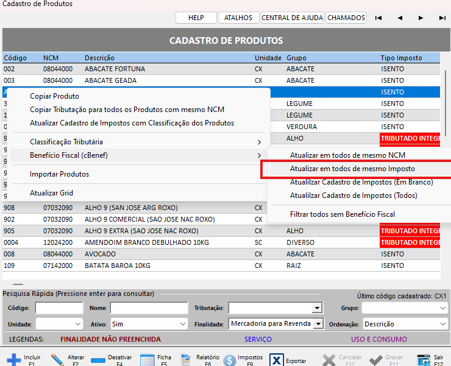The height and width of the screenshot is (366, 451).
Task: Select Atualizar em todos de mesmo Imposto
Action: (x=352, y=169)
